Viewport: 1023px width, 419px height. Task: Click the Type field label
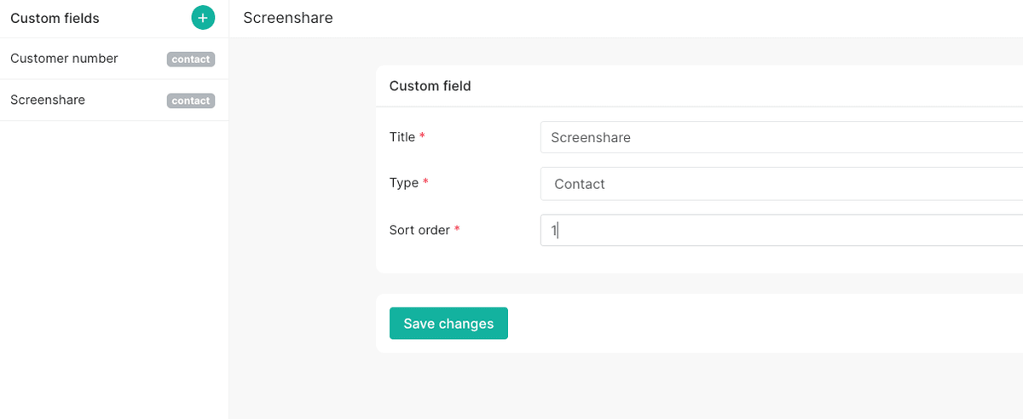pyautogui.click(x=404, y=183)
